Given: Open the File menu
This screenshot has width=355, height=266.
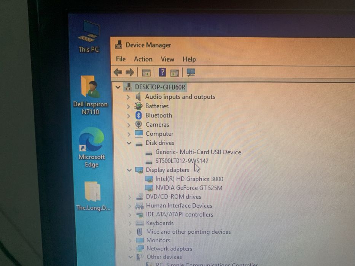Looking at the screenshot, I should (x=121, y=59).
